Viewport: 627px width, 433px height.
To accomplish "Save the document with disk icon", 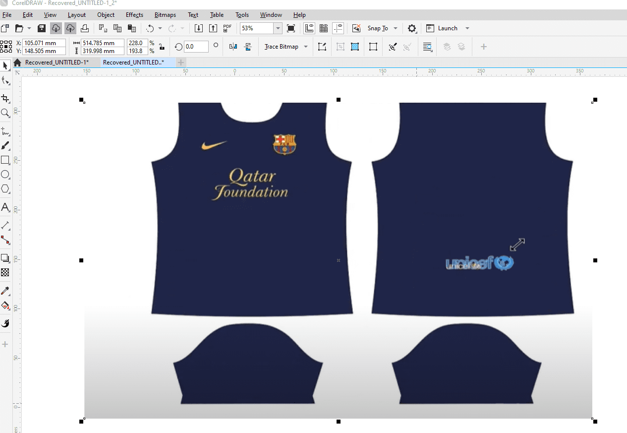I will (42, 28).
